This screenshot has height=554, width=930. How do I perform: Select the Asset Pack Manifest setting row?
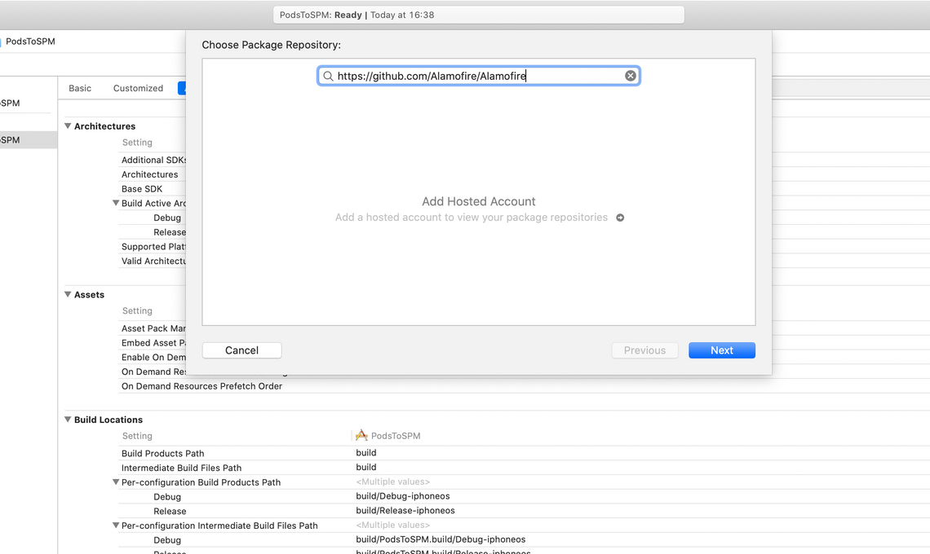(153, 328)
